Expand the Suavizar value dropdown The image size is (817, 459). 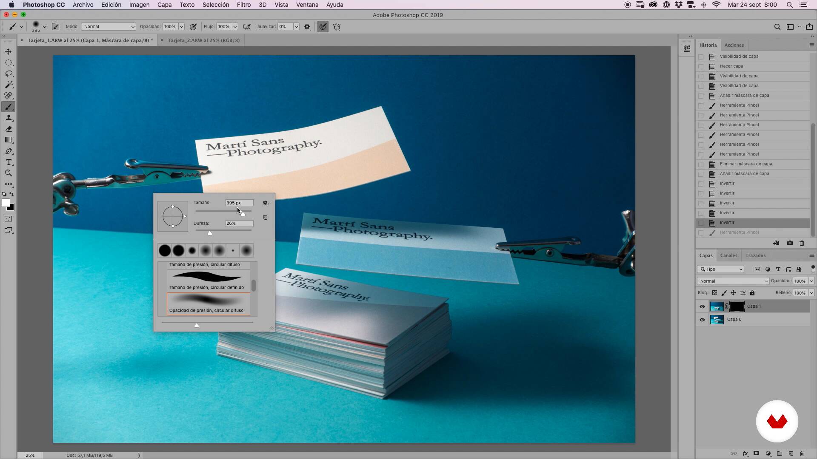coord(296,26)
